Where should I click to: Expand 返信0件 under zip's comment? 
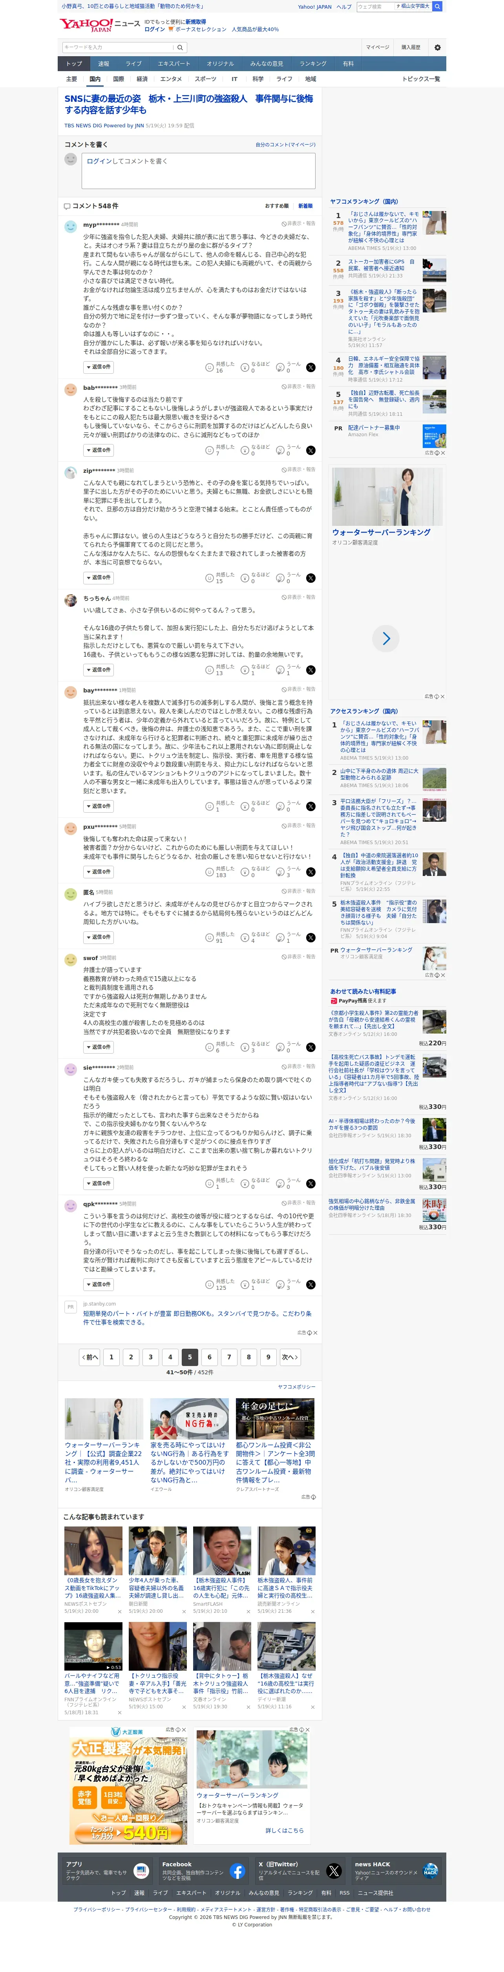(x=99, y=578)
